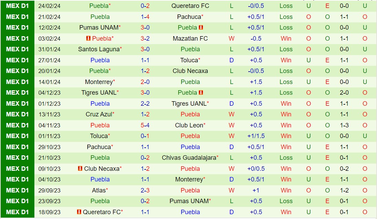This screenshot has width=377, height=219.
Task: Open Chivas Guadalajara team link
Action: pos(189,158)
